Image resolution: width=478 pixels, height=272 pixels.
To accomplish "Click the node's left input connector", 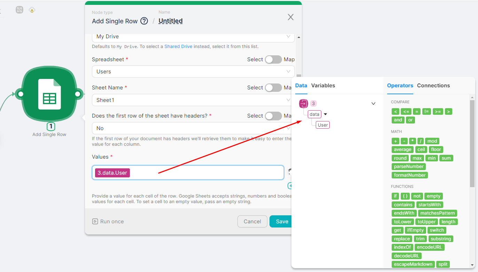I will [x=20, y=94].
